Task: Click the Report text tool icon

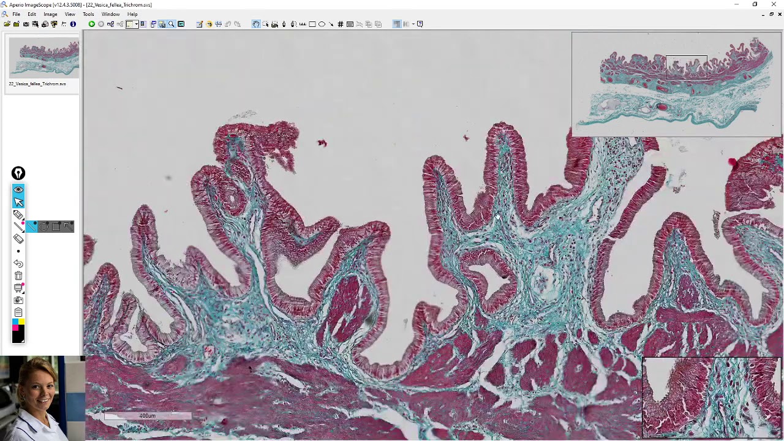Action: pyautogui.click(x=350, y=24)
